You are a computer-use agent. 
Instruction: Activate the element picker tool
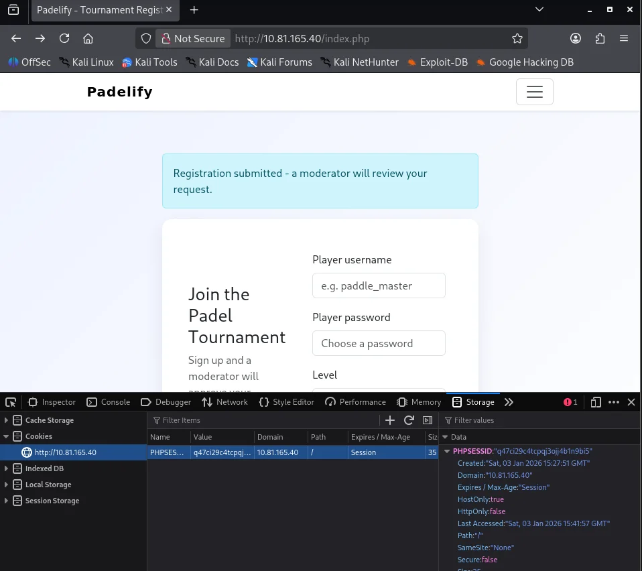[11, 402]
